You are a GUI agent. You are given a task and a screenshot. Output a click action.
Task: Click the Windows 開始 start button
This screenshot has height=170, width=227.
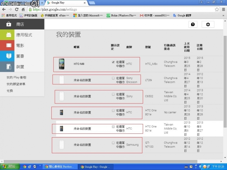click(10, 167)
